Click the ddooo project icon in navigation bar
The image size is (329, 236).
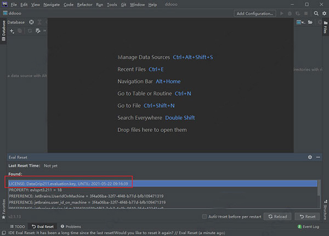tap(5, 13)
